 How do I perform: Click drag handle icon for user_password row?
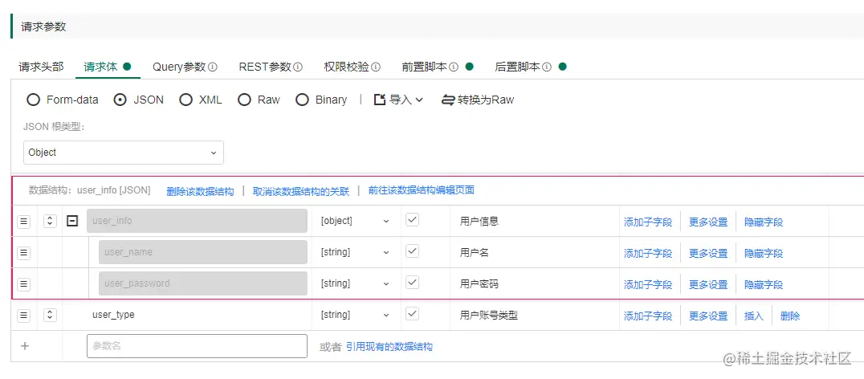tap(24, 283)
